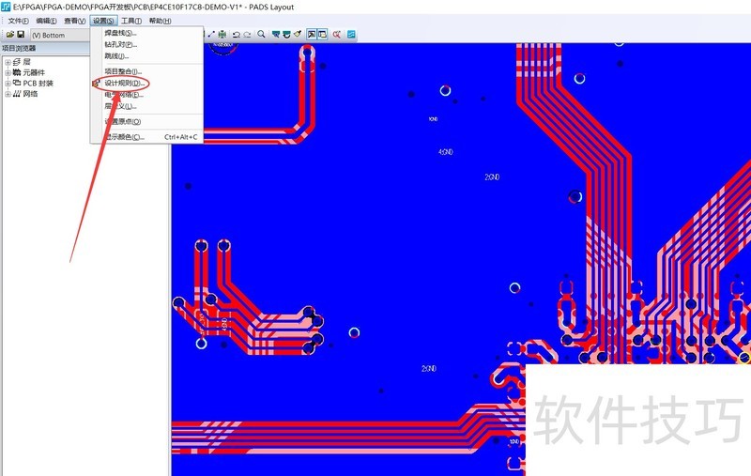The width and height of the screenshot is (751, 476).
Task: Undo the last action
Action: point(237,35)
